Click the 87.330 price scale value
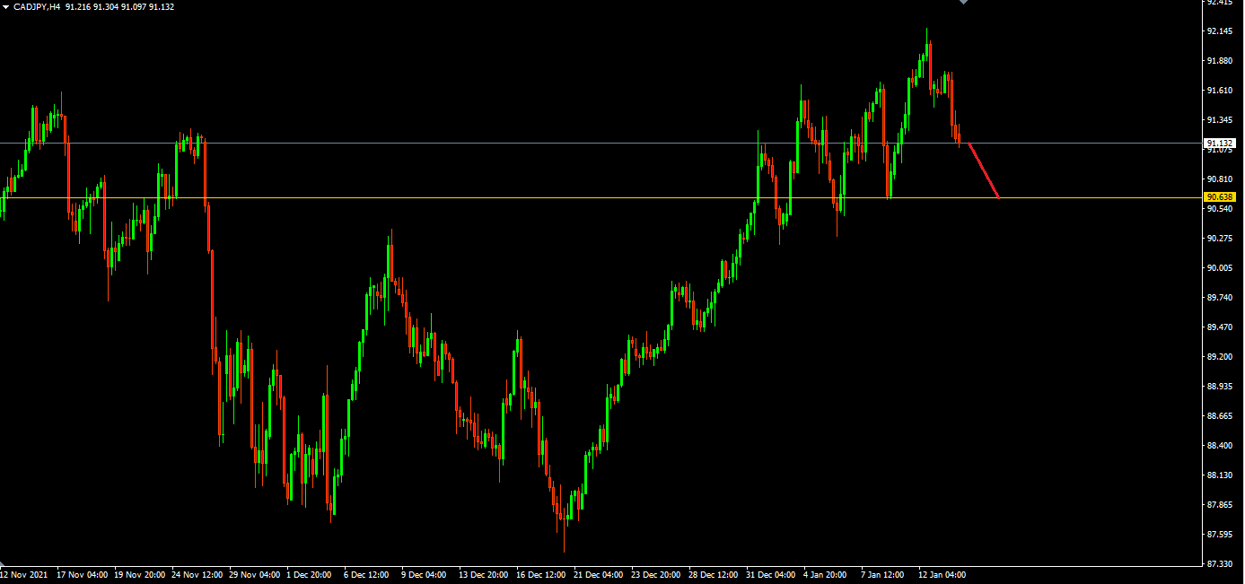 1219,564
